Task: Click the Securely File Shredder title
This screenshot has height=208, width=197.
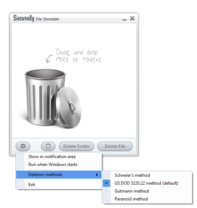Action: [36, 18]
